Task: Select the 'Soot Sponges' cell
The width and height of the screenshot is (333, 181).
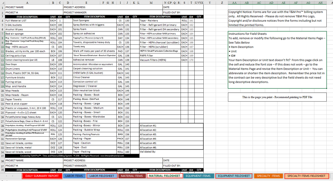Action: 95,20
